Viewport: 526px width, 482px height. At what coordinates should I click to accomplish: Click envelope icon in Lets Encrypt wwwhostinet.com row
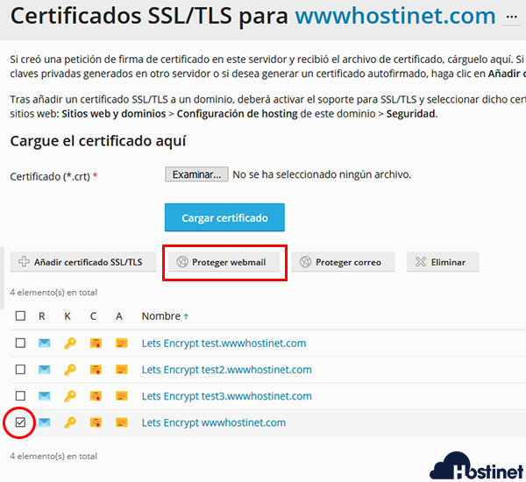45,422
